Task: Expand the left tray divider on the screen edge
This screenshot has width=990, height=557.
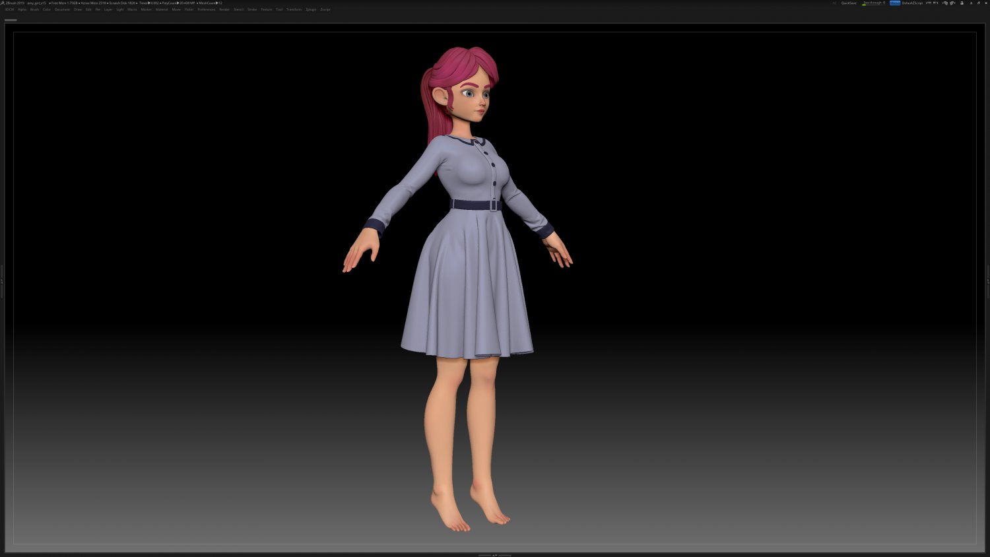Action: [2, 280]
